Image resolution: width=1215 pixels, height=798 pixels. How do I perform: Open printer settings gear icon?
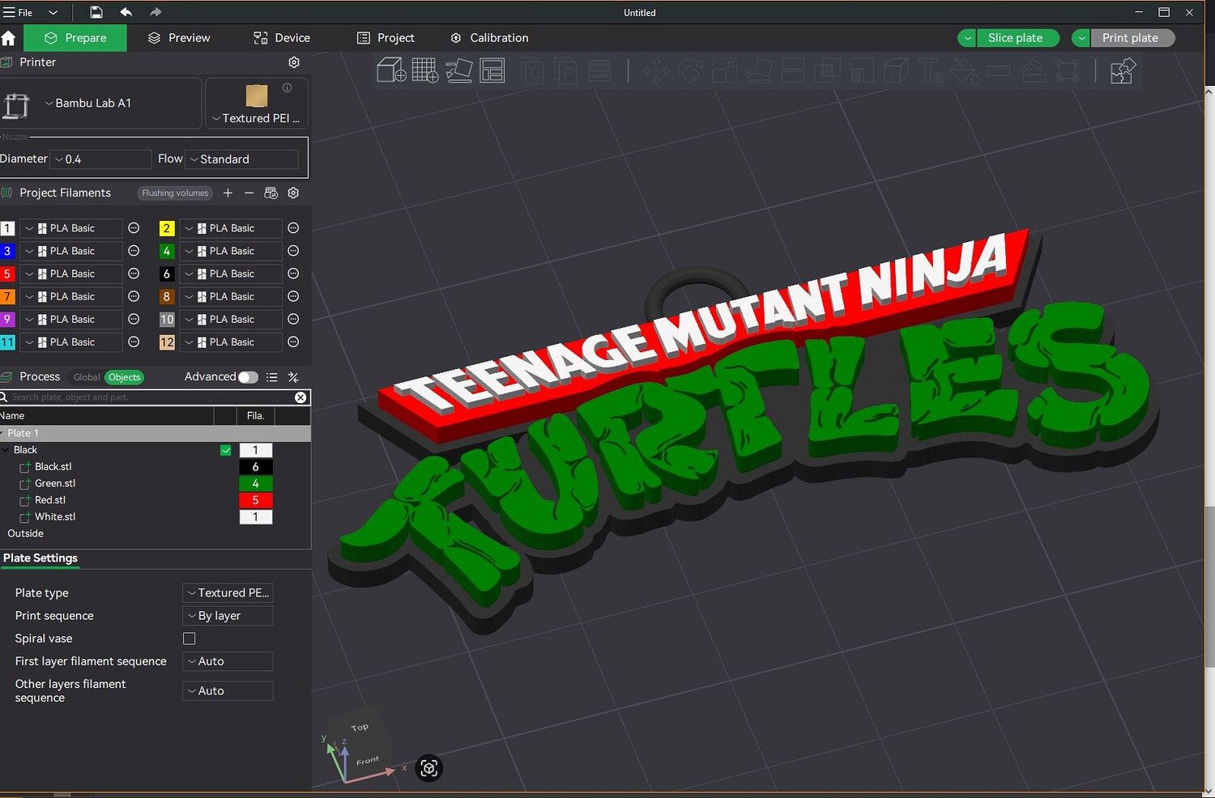294,62
